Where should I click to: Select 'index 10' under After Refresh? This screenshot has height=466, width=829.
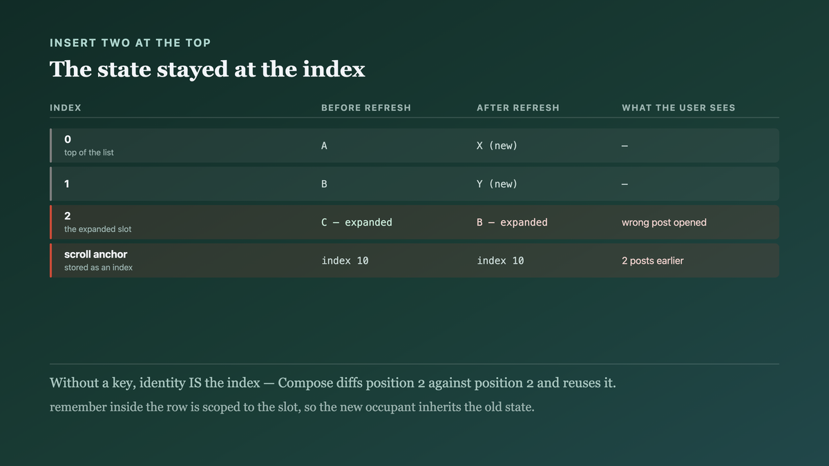pos(500,261)
